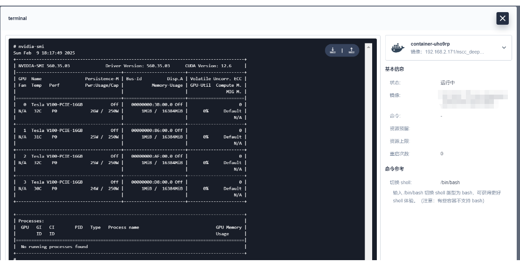The image size is (520, 269).
Task: Click the '24W / 250W' power reading
Action: 104,189
